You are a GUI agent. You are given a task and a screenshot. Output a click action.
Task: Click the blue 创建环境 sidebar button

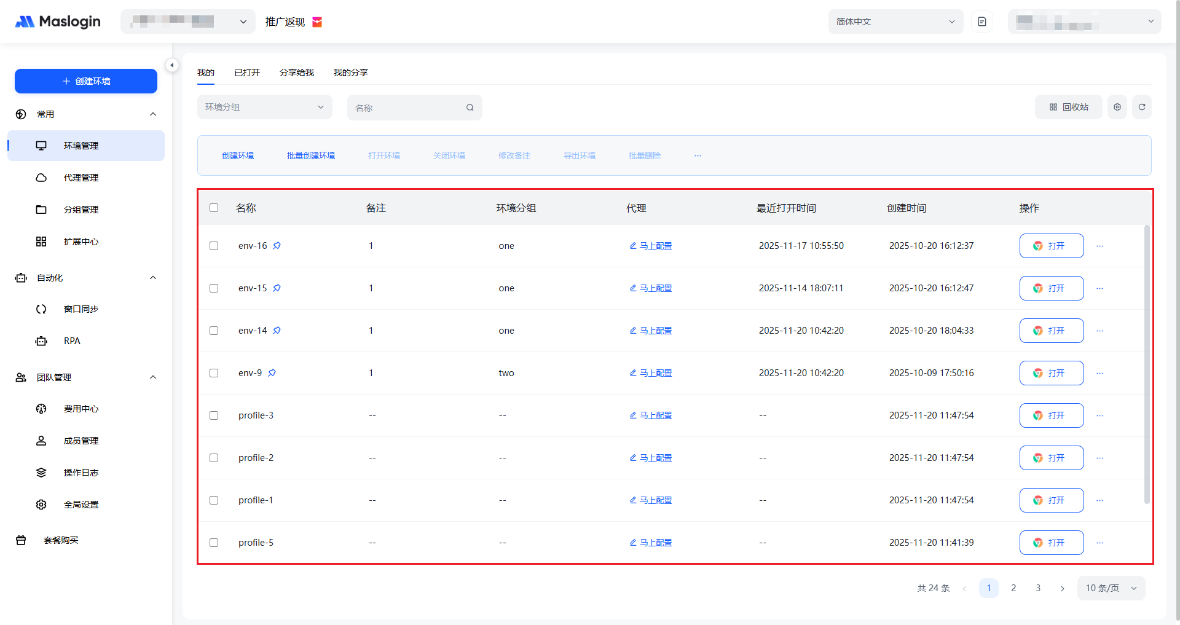pyautogui.click(x=86, y=81)
